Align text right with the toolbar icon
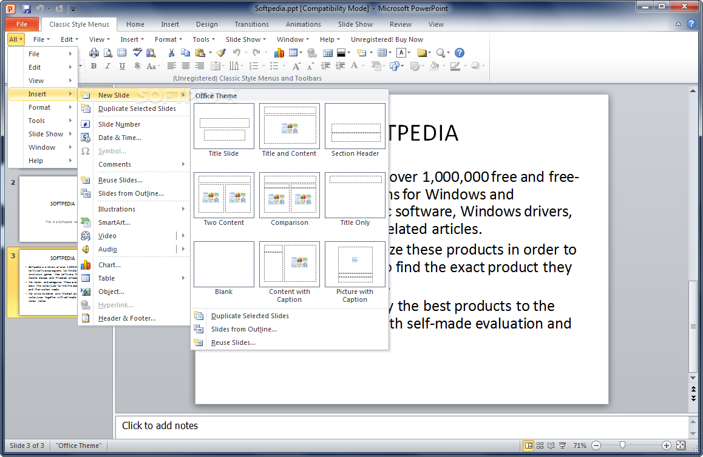 click(200, 66)
